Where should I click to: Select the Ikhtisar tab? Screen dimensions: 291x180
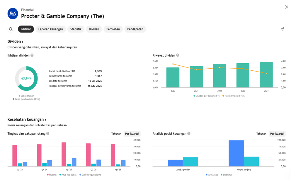tap(26, 29)
